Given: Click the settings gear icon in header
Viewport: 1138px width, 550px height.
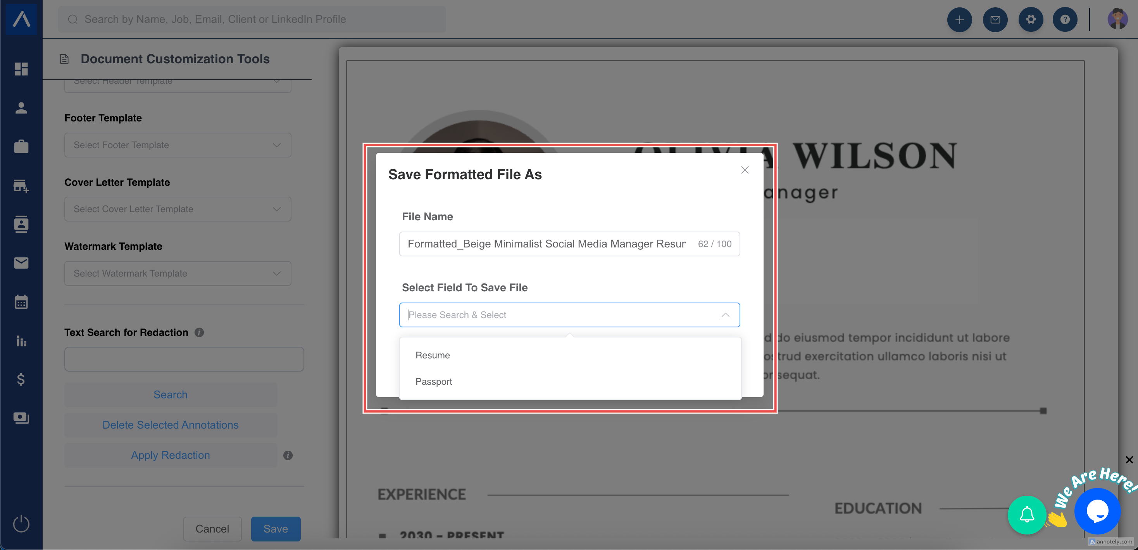Looking at the screenshot, I should (1030, 19).
